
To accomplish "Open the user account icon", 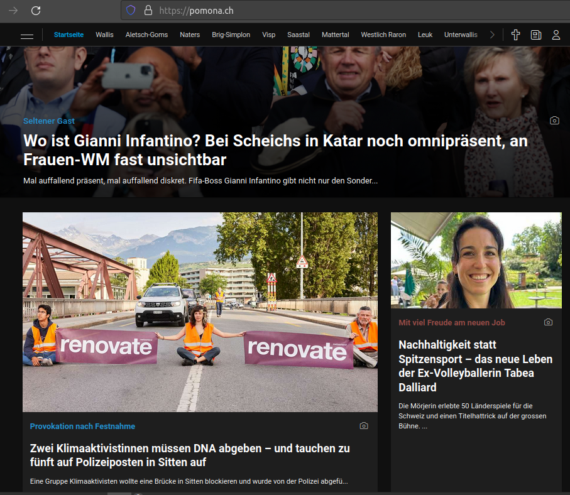I will coord(556,35).
